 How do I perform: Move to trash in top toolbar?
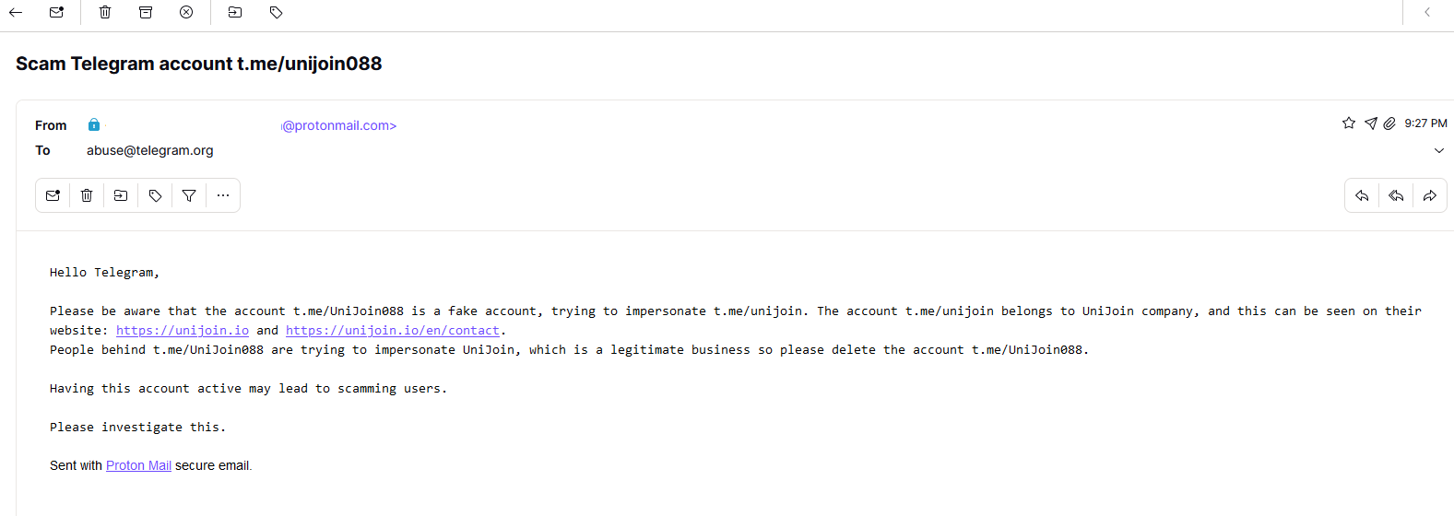click(x=105, y=12)
